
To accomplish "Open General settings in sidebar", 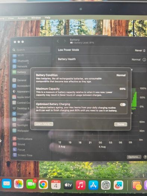I will pos(19,80).
